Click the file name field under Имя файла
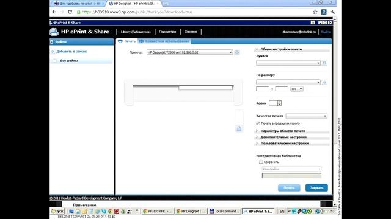The width and height of the screenshot is (391, 219). pyautogui.click(x=291, y=176)
